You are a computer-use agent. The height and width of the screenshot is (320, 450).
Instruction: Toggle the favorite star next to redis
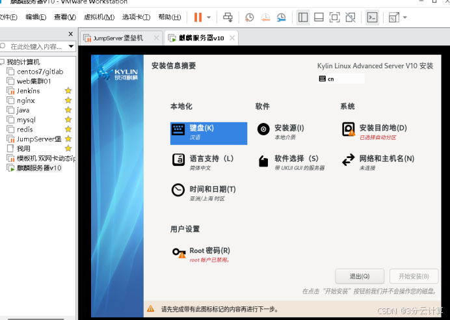tap(68, 129)
